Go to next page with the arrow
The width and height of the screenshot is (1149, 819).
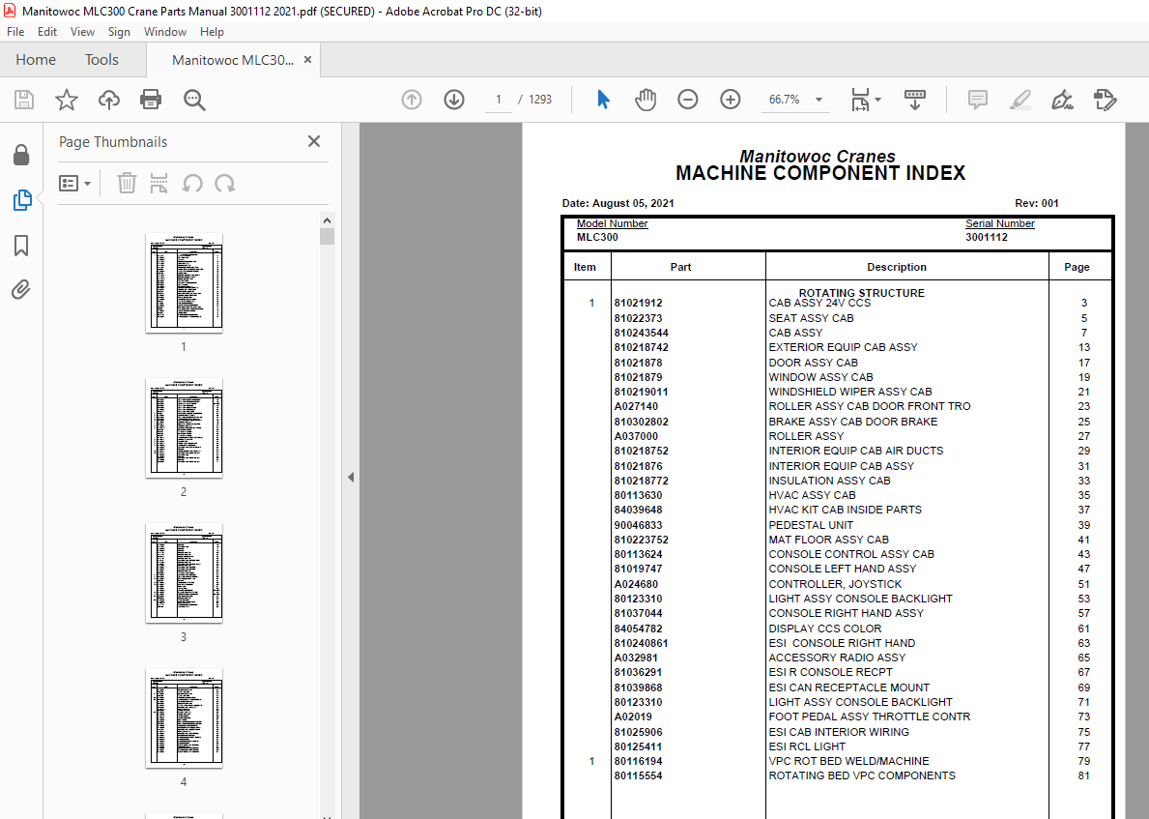(454, 100)
